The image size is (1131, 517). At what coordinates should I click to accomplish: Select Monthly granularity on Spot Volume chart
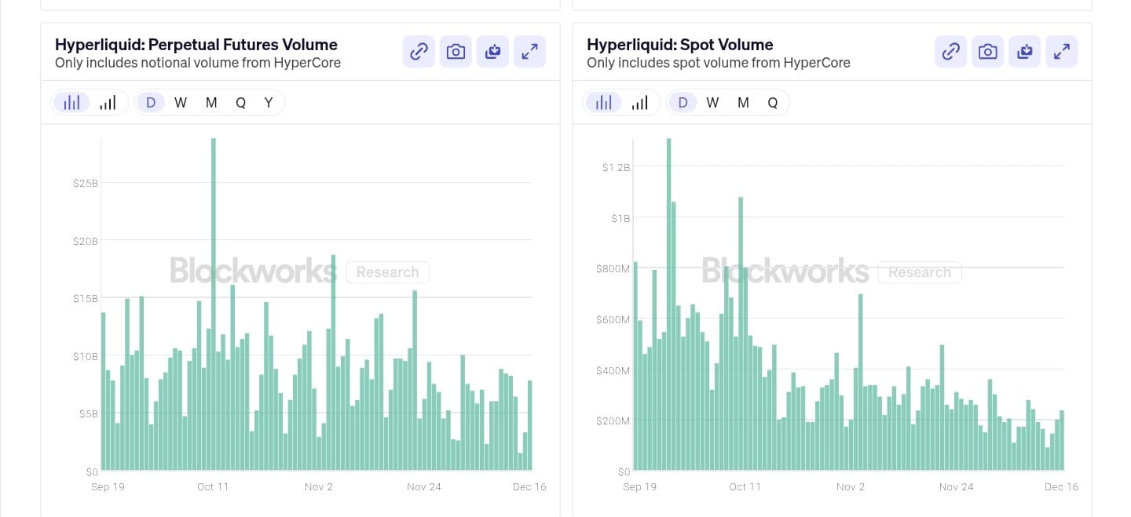pyautogui.click(x=741, y=102)
